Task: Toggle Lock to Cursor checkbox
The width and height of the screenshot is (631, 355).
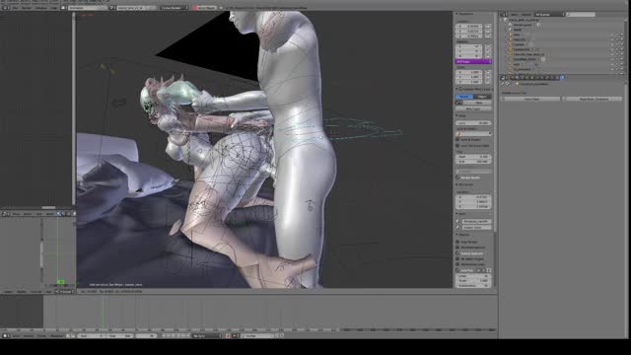Action: pos(457,139)
